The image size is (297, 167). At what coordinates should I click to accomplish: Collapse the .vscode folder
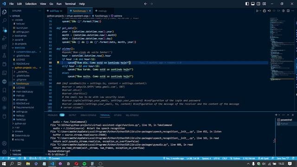click(19, 20)
